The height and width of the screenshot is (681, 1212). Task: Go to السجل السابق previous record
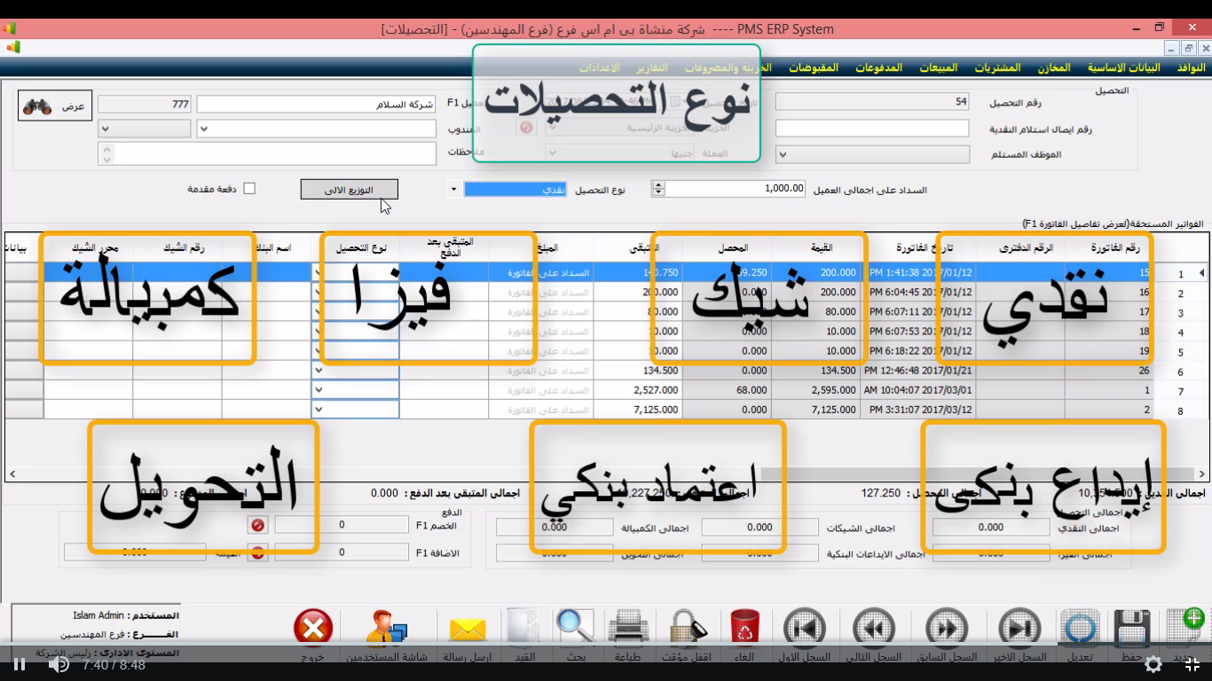(x=947, y=629)
